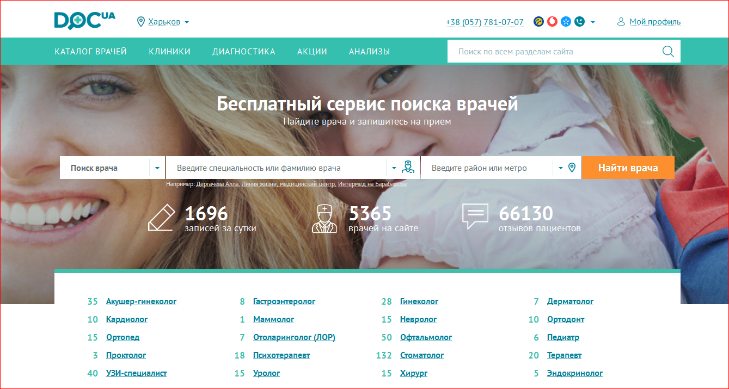Screen dimensions: 729x389
Task: Open Эндокринолог specialty link
Action: (575, 373)
